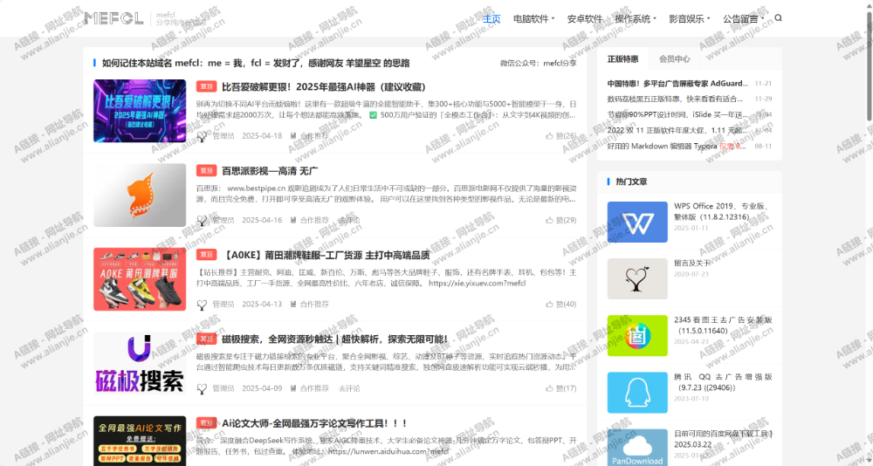The width and height of the screenshot is (873, 466).
Task: Open 数码荔枝黑五正版特惠 deal
Action: pos(675,99)
